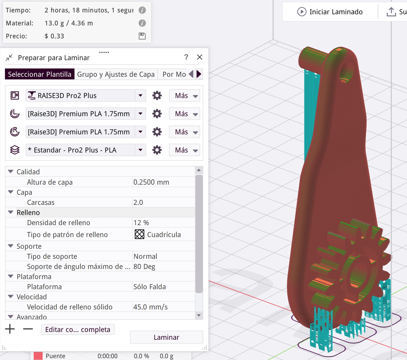This screenshot has width=407, height=360.
Task: Collapse the Calidad section
Action: (11, 172)
